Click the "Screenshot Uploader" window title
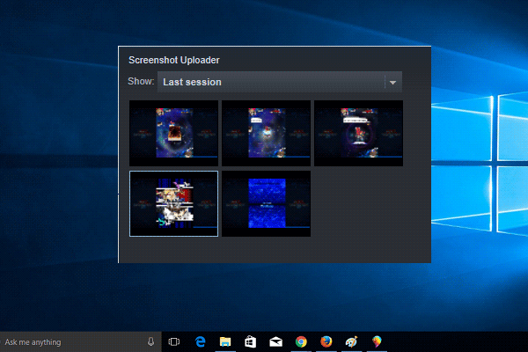 [174, 60]
